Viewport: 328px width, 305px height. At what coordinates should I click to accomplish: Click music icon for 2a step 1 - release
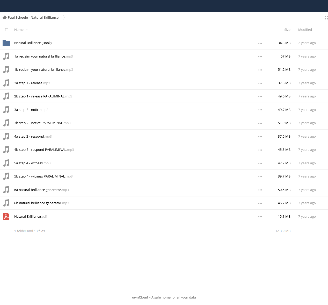[x=6, y=83]
